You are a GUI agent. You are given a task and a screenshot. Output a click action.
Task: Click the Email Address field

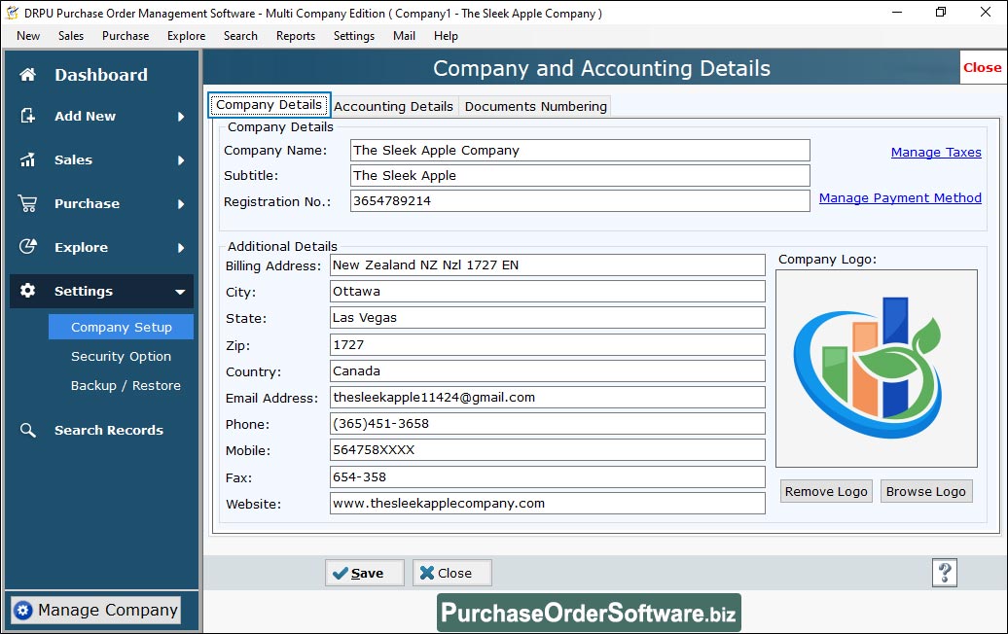click(x=547, y=397)
